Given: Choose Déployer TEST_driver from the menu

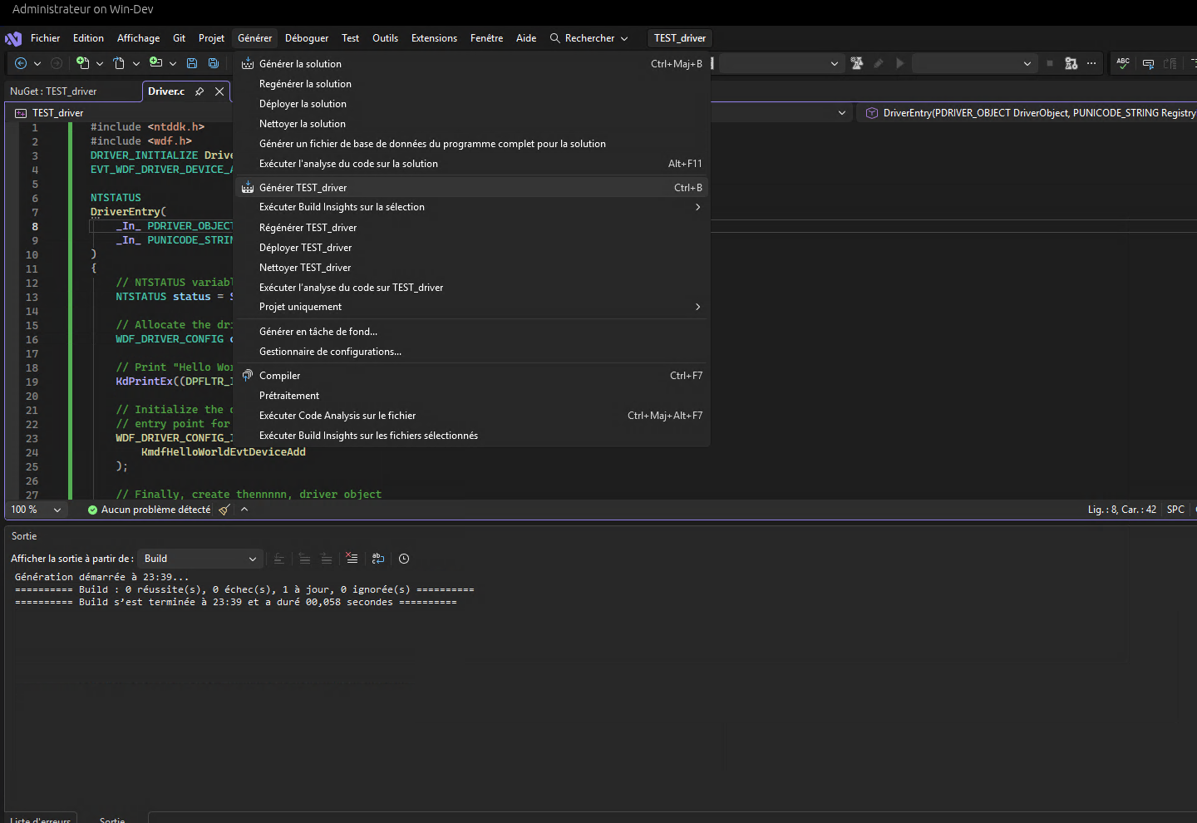Looking at the screenshot, I should coord(472,248).
